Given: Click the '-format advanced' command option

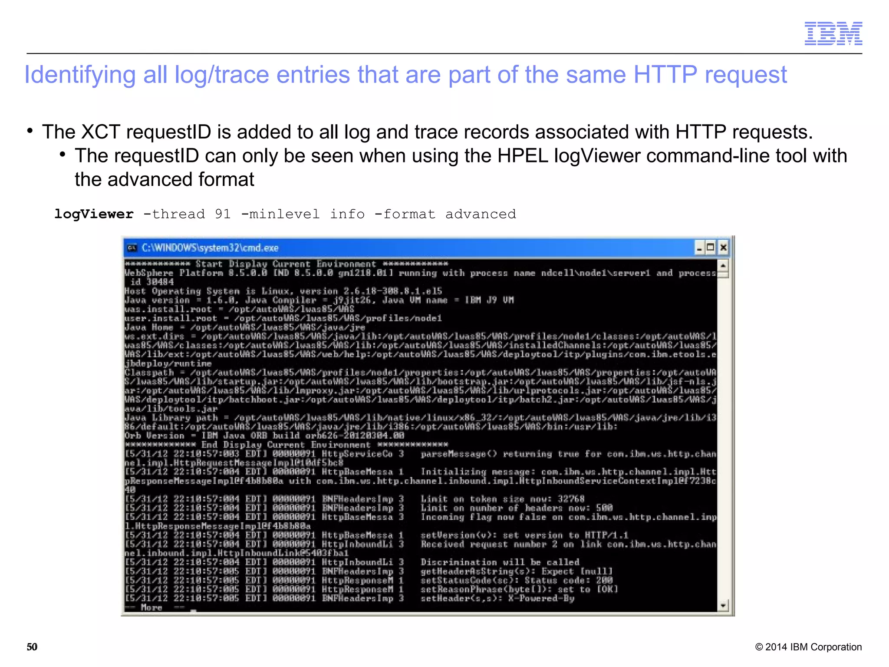Looking at the screenshot, I should pos(445,214).
